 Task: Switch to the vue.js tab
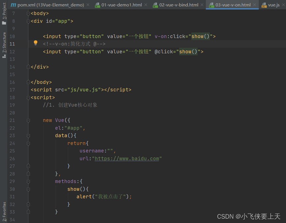(274, 5)
